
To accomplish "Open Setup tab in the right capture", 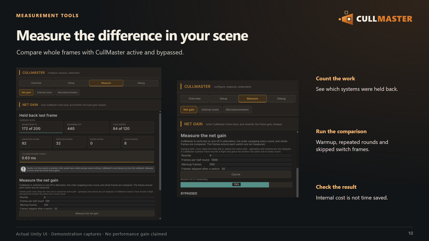I will pos(223,99).
